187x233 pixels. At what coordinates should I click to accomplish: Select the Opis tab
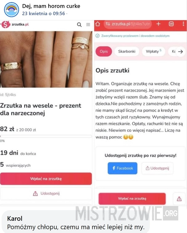[x=104, y=52]
